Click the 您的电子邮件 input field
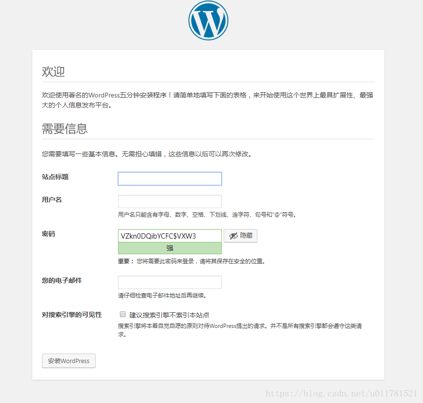The image size is (423, 403). click(x=170, y=282)
